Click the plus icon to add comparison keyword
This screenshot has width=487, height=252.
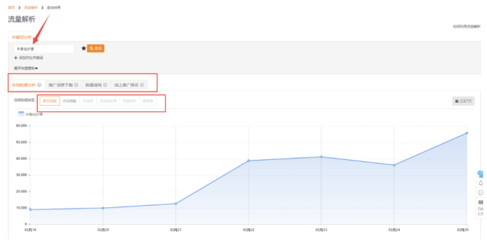pyautogui.click(x=16, y=58)
